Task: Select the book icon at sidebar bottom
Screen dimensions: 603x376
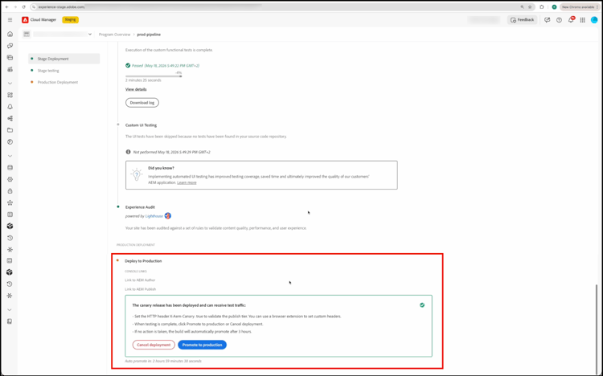Action: tap(10, 321)
